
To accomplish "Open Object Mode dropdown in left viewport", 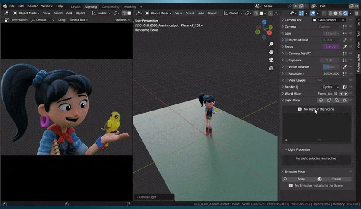I will tap(26, 13).
